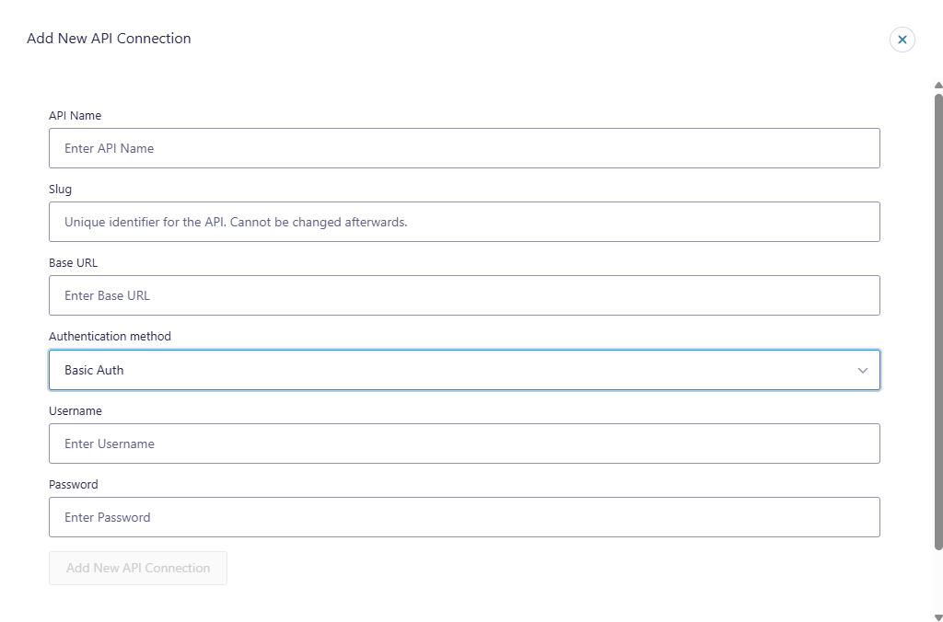943x622 pixels.
Task: Click the Enter Username text box
Action: click(463, 443)
